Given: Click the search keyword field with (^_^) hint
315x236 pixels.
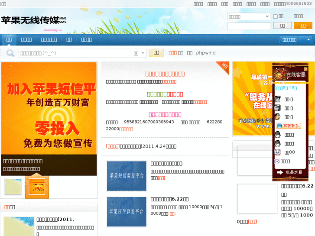Looking at the screenshot, I should coord(74,53).
